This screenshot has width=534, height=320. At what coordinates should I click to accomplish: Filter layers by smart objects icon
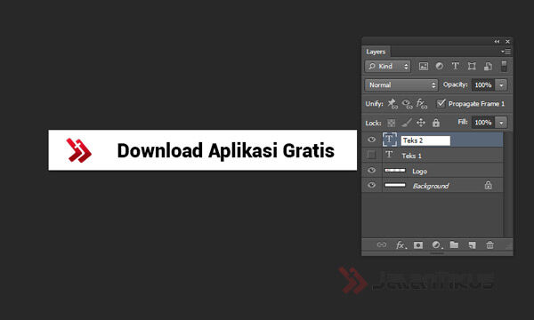(x=488, y=67)
